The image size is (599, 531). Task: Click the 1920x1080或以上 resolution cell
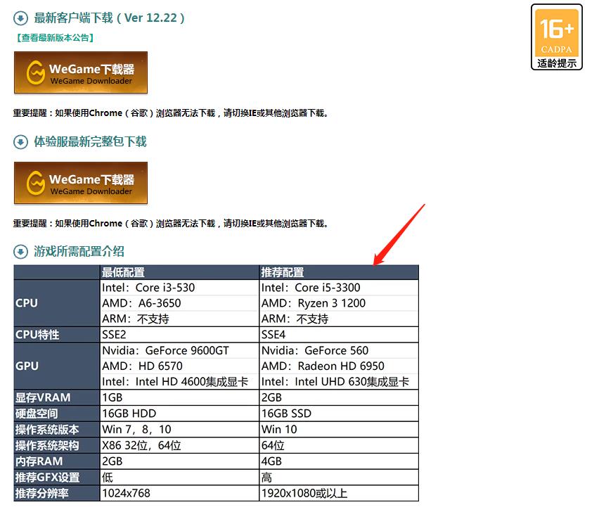pyautogui.click(x=302, y=493)
